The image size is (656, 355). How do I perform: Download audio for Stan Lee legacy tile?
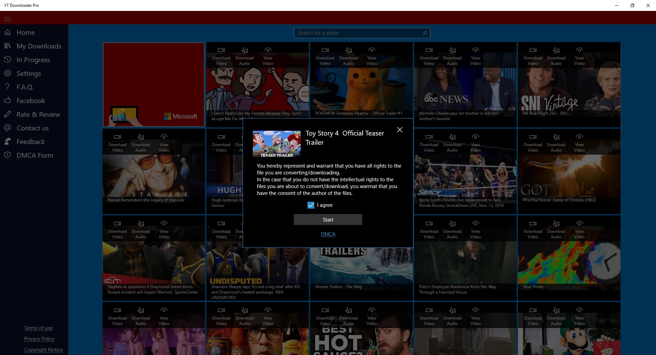pos(141,143)
